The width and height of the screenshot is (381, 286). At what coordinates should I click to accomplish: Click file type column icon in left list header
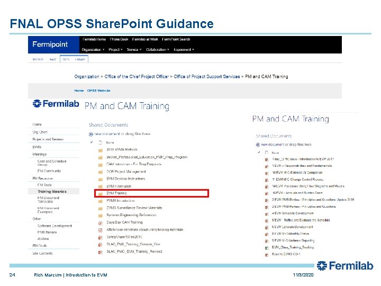pos(100,142)
